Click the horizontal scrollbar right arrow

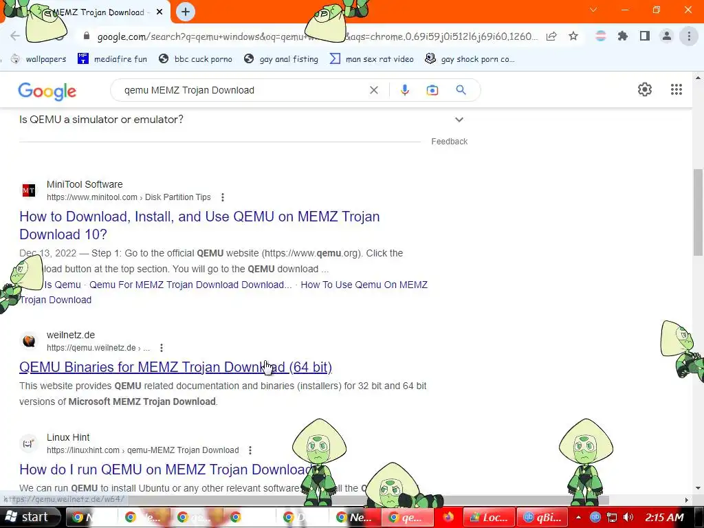point(687,500)
